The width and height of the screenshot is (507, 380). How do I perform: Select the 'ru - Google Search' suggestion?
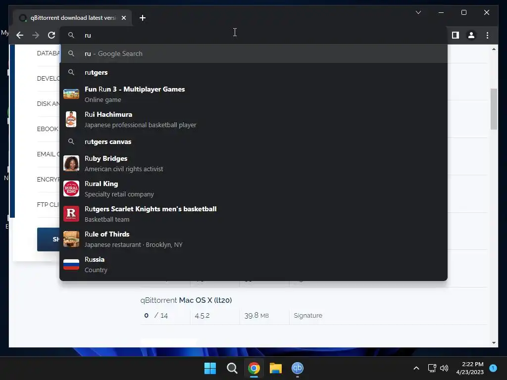coord(253,53)
